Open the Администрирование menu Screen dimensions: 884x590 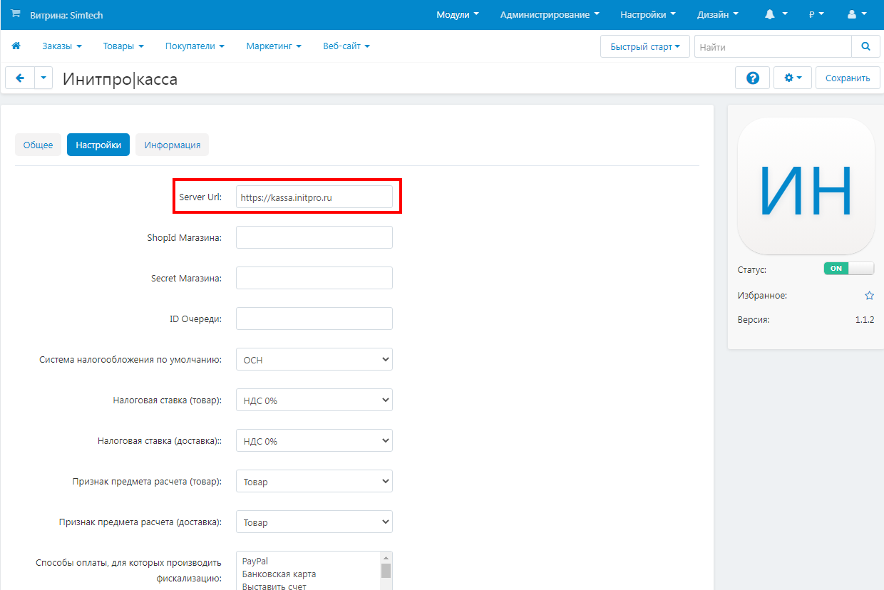550,14
